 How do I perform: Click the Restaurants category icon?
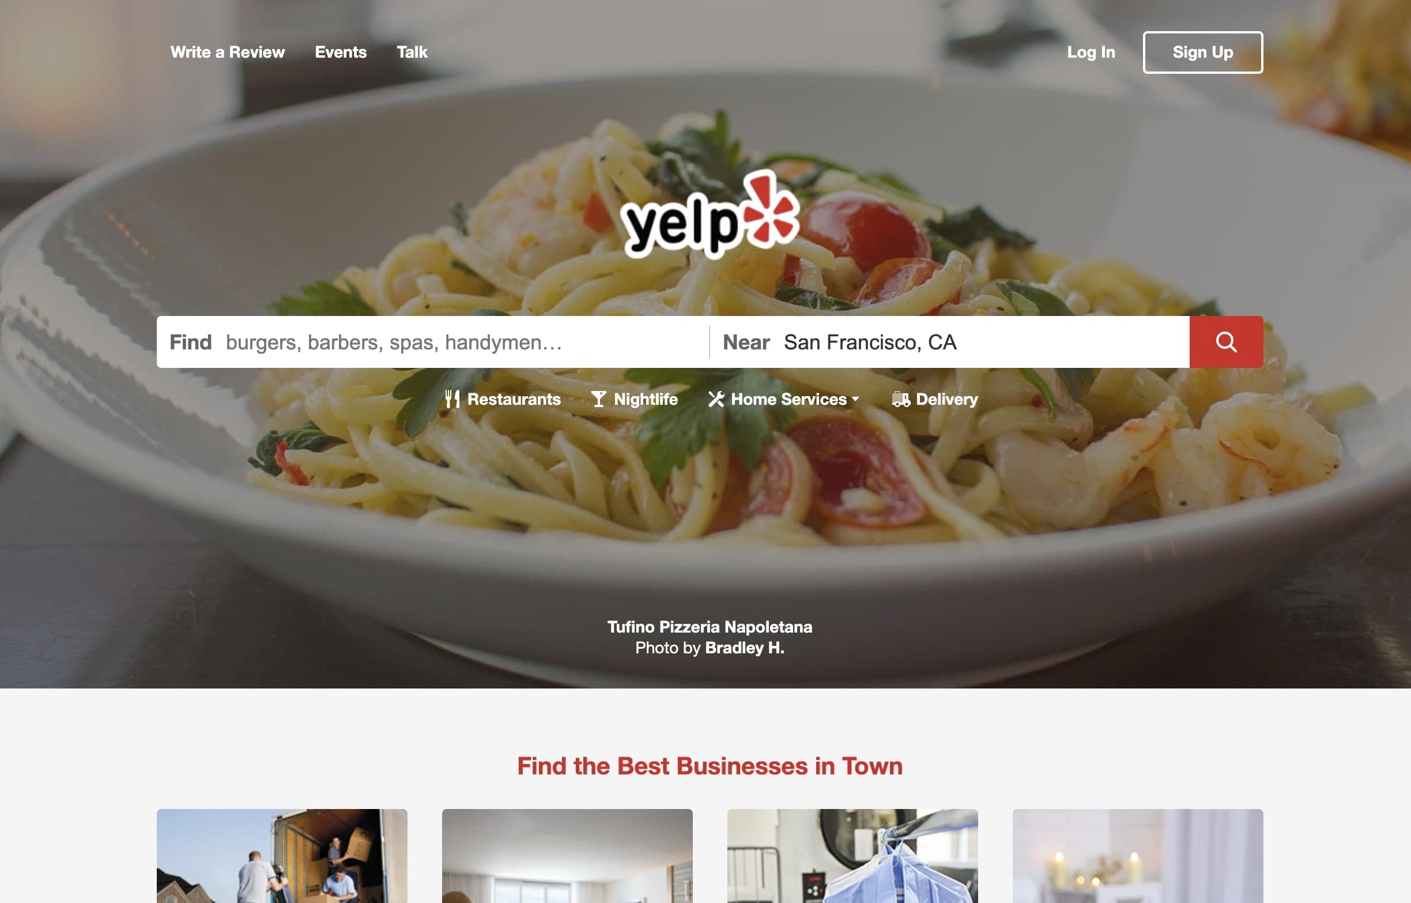452,398
